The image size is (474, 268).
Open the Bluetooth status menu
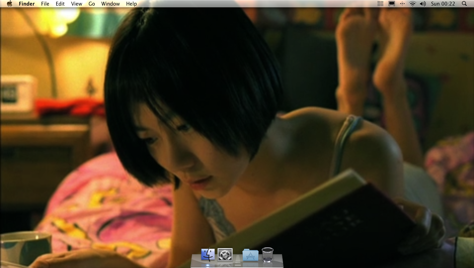click(402, 3)
